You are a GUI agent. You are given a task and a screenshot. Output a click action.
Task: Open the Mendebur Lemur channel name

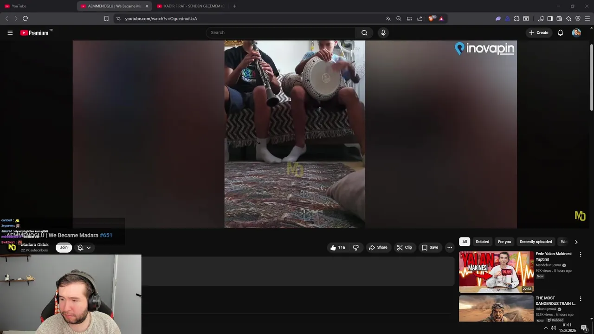549,265
